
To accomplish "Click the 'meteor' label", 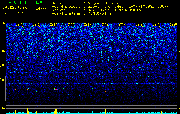I will click(41, 9).
